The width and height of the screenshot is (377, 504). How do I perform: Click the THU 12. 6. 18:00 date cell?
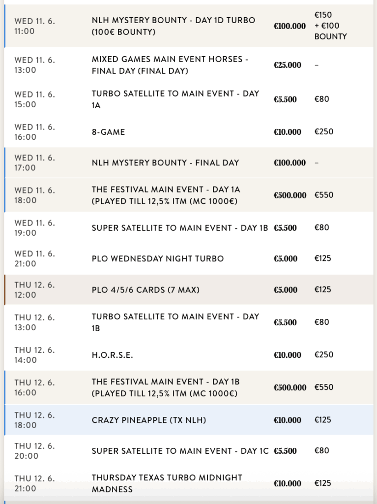[34, 420]
